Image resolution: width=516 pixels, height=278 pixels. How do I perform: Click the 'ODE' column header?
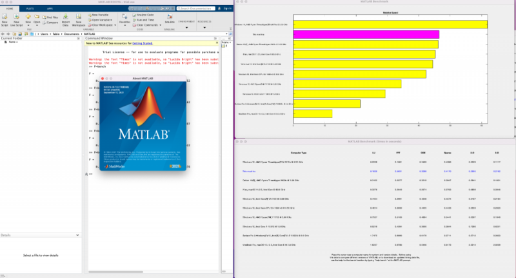pos(423,153)
